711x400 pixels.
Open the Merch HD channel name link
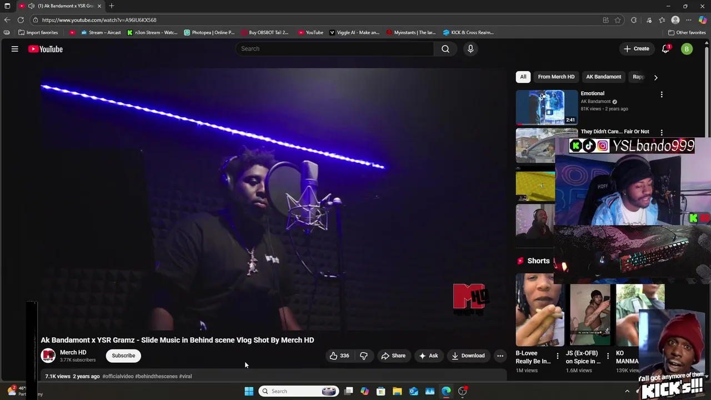[73, 352]
